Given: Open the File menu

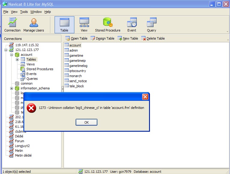Looking at the screenshot, I should pos(6,12).
